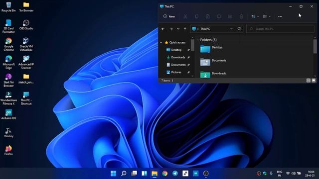Image resolution: width=319 pixels, height=179 pixels.
Task: Select the Tor Browser folder icon
Action: pos(26,6)
